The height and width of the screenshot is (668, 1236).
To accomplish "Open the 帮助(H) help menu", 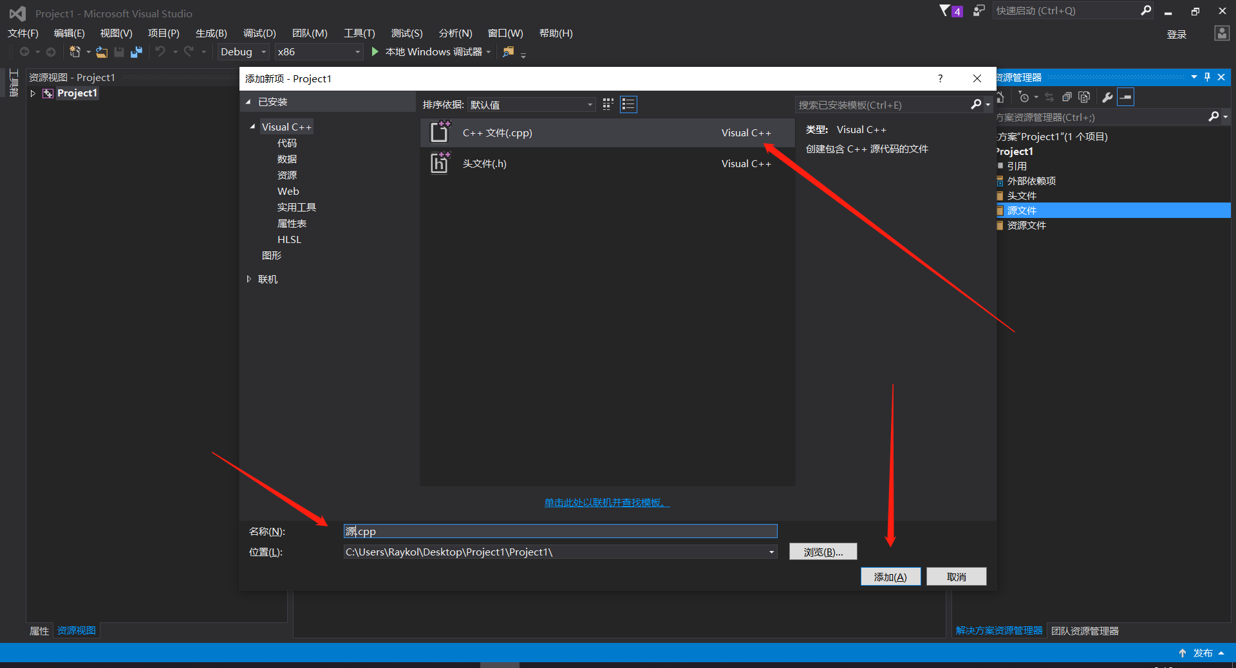I will click(556, 33).
